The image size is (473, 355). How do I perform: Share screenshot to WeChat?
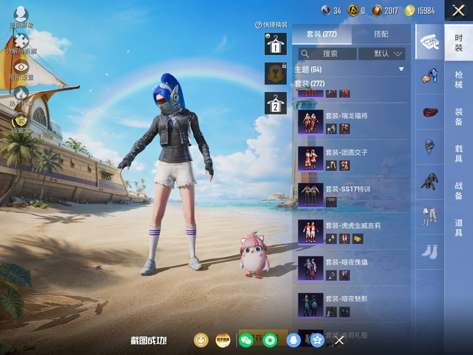(246, 340)
